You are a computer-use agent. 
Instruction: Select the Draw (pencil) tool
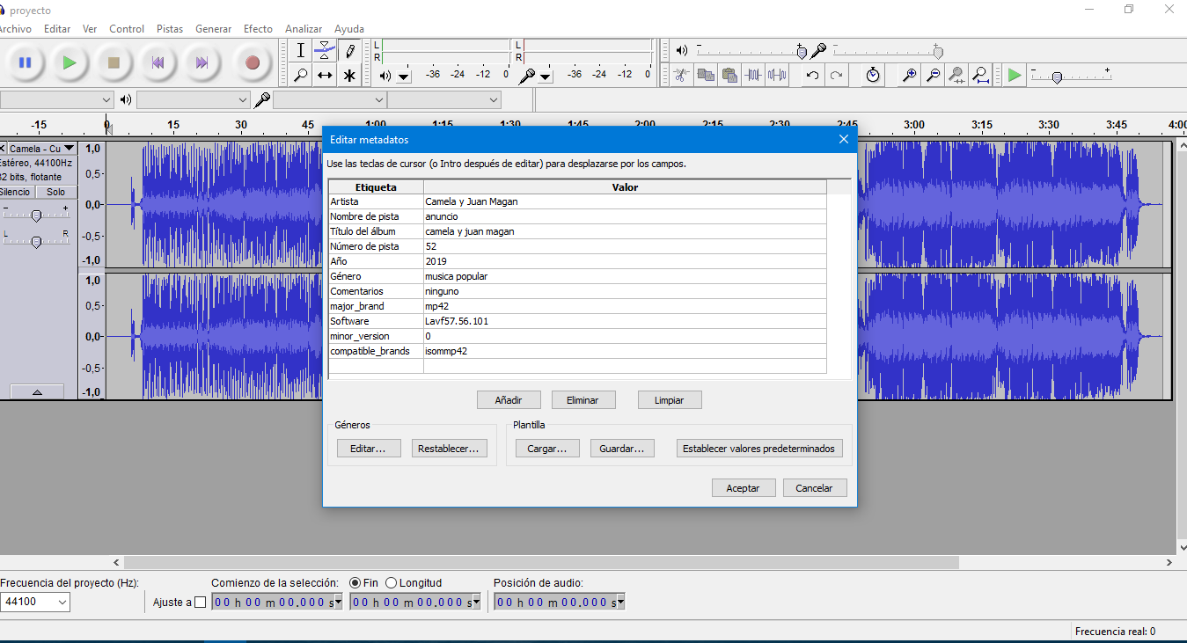tap(349, 50)
